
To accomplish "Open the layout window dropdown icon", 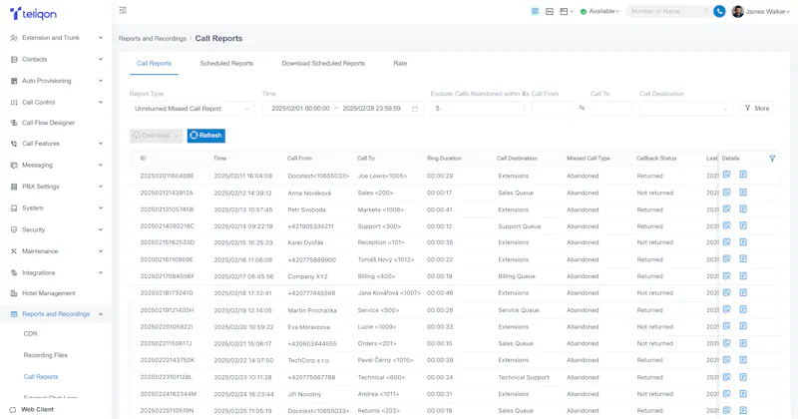I will tap(567, 11).
